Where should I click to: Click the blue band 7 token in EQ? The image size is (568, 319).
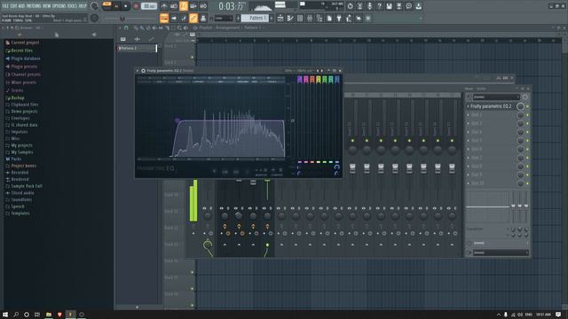pos(337,80)
